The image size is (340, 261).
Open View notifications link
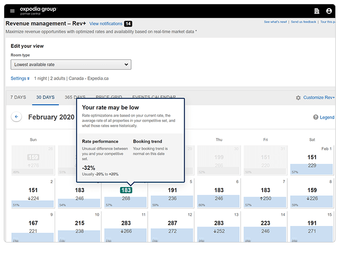pyautogui.click(x=106, y=24)
